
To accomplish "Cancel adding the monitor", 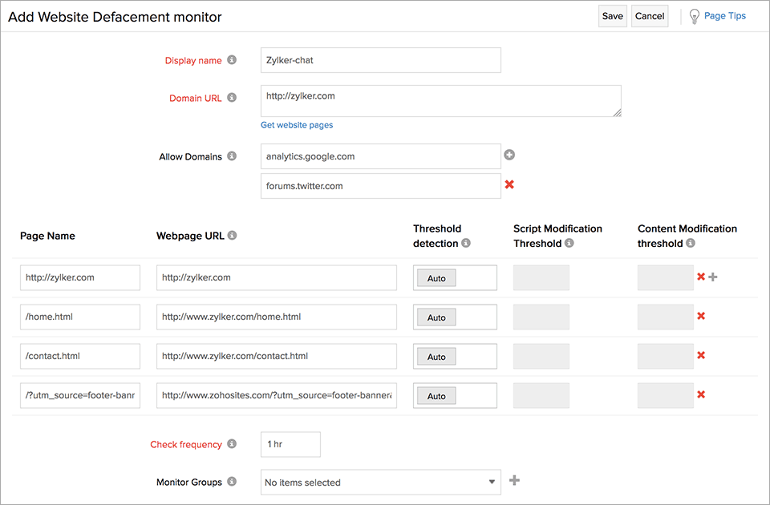I will point(649,15).
